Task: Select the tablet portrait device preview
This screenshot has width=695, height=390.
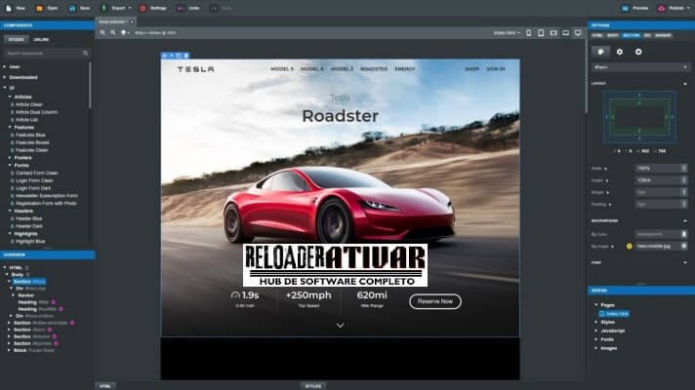Action: pyautogui.click(x=541, y=33)
